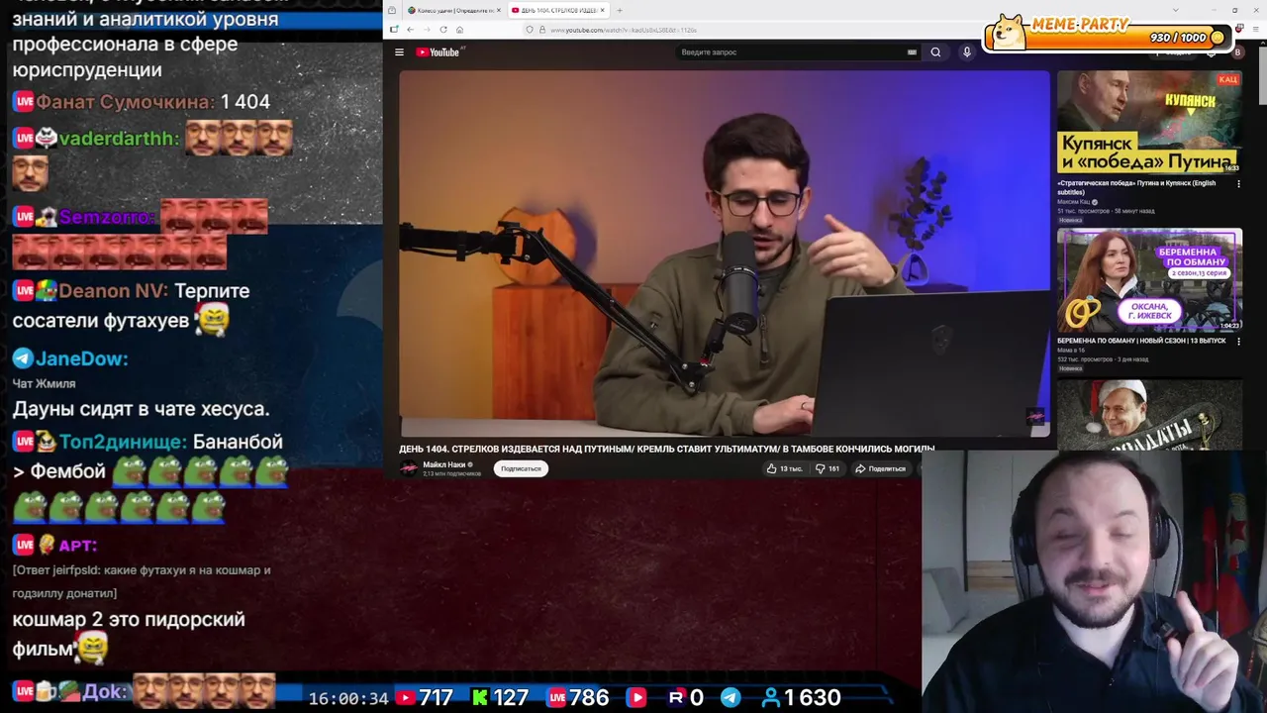1267x713 pixels.
Task: Go back with the browser back arrow
Action: [x=410, y=30]
